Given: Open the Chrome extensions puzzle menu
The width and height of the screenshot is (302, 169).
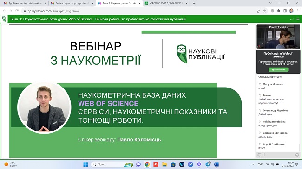Looking at the screenshot, I should click(x=279, y=11).
